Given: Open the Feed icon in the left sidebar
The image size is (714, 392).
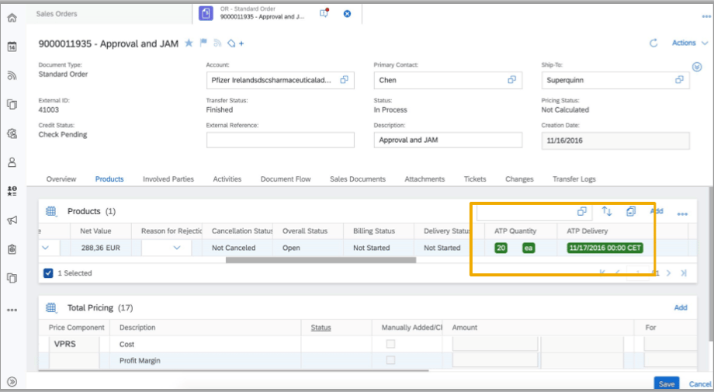Looking at the screenshot, I should click(x=12, y=75).
